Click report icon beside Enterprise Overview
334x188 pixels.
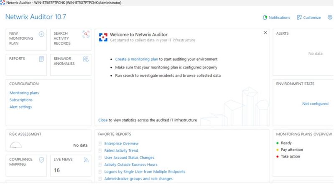click(100, 143)
